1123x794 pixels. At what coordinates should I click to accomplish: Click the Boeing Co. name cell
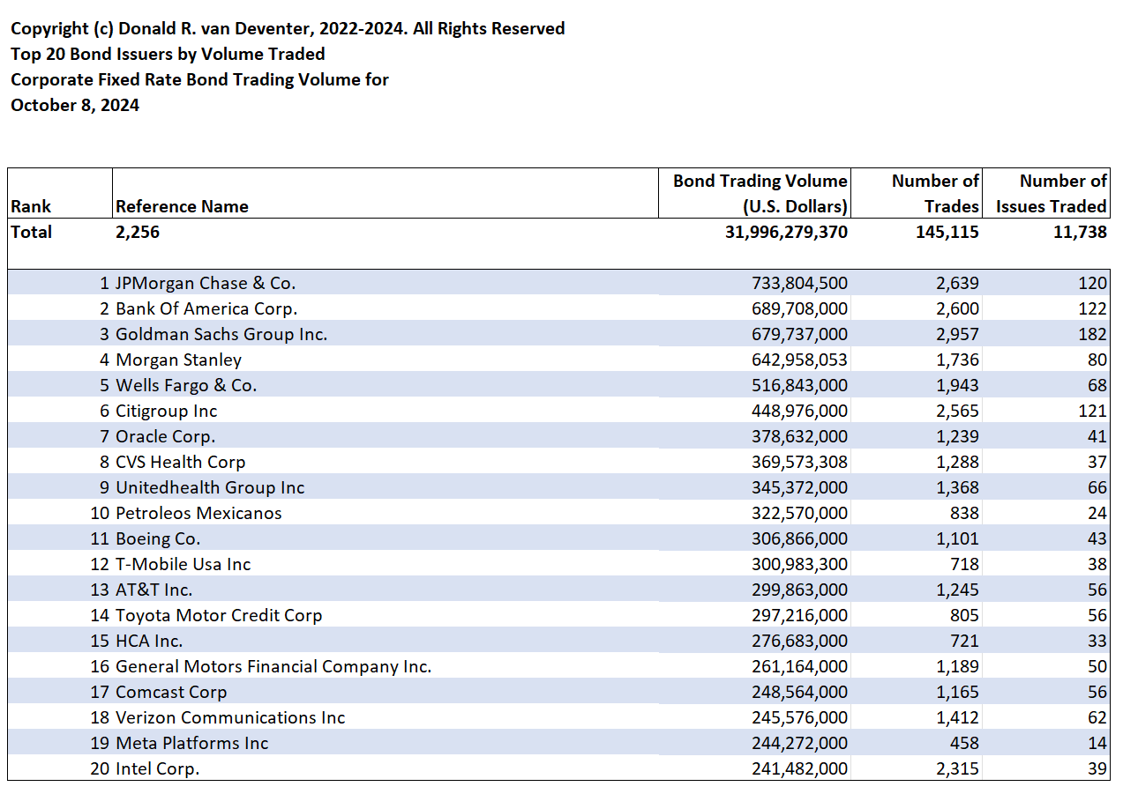pyautogui.click(x=158, y=538)
